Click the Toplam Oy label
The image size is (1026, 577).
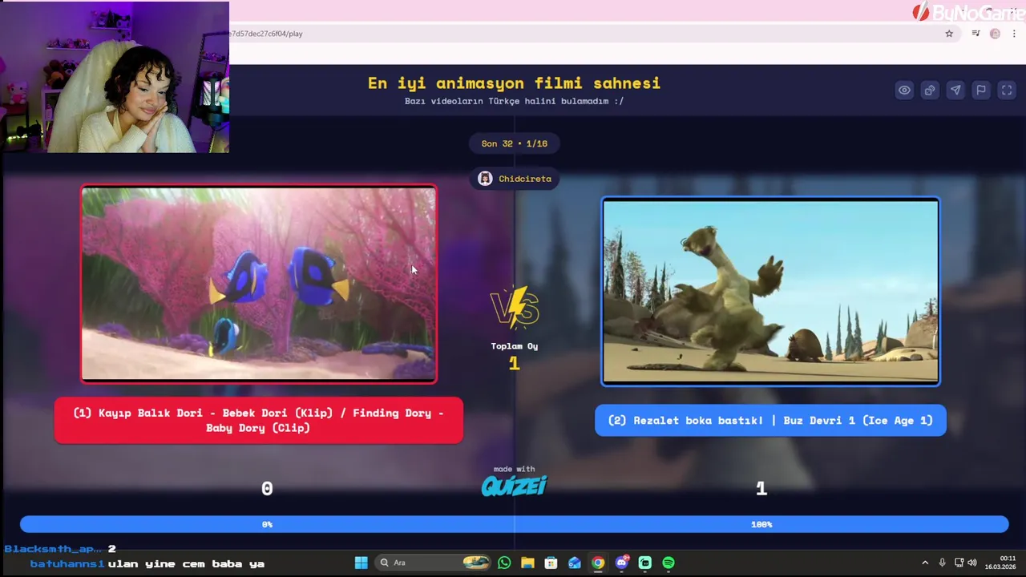point(515,346)
